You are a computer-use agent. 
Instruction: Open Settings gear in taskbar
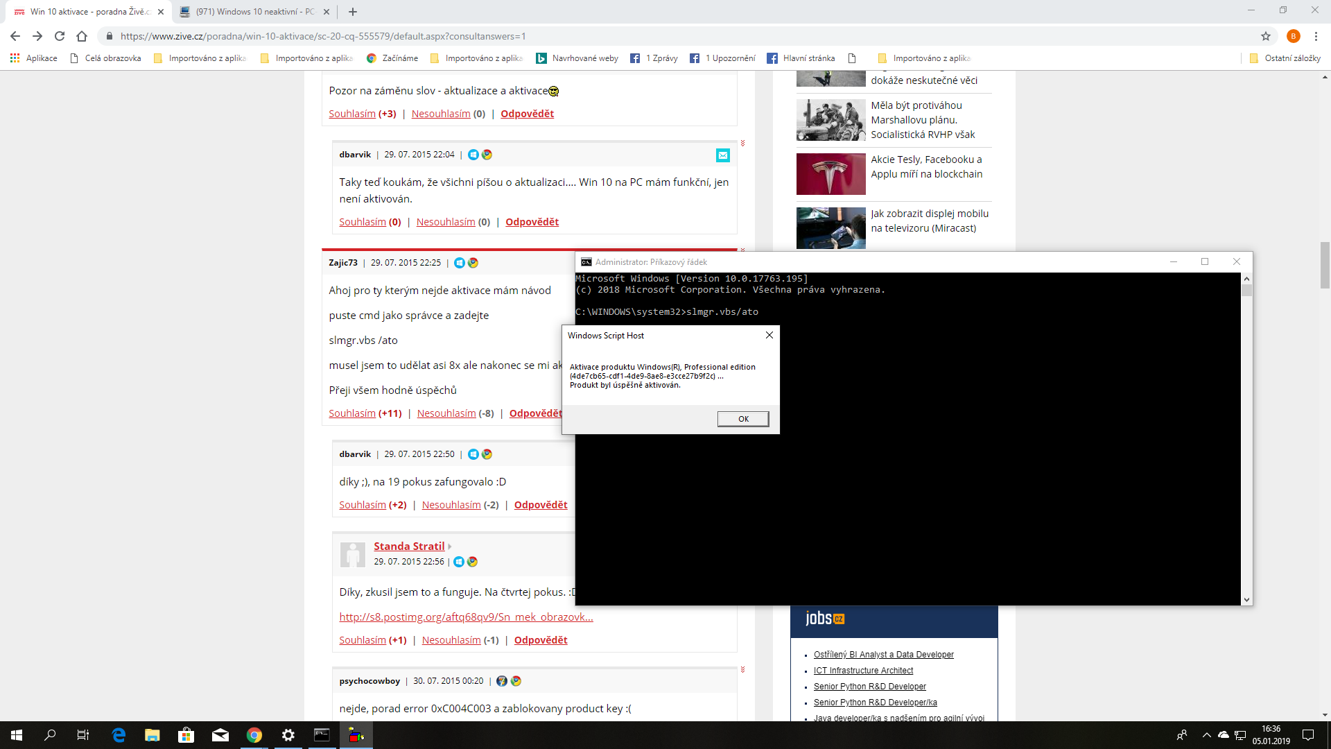[x=288, y=735]
